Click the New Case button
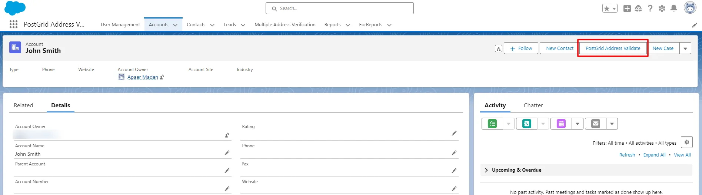702x195 pixels. (x=663, y=48)
